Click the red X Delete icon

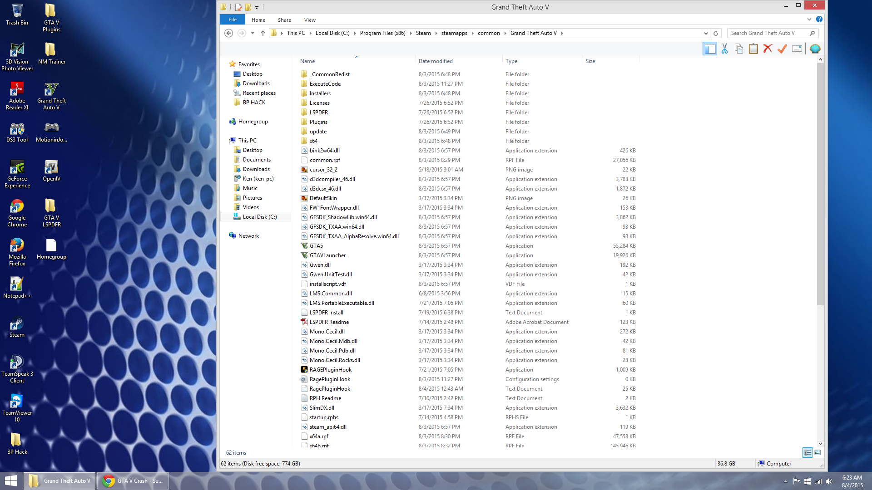(768, 49)
